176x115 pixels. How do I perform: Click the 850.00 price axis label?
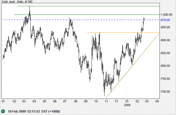(165, 53)
